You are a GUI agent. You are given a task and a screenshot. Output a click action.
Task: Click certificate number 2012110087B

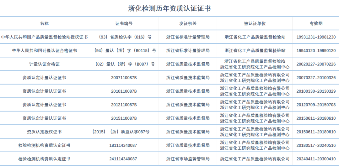tap(124, 105)
